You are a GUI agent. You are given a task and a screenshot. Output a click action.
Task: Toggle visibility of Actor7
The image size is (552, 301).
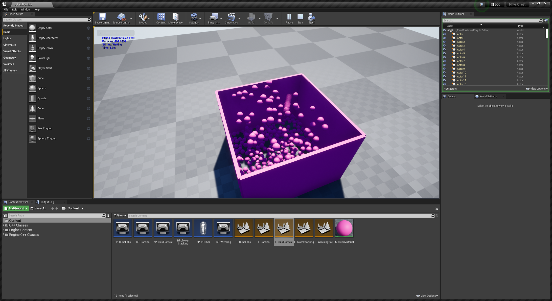click(445, 61)
